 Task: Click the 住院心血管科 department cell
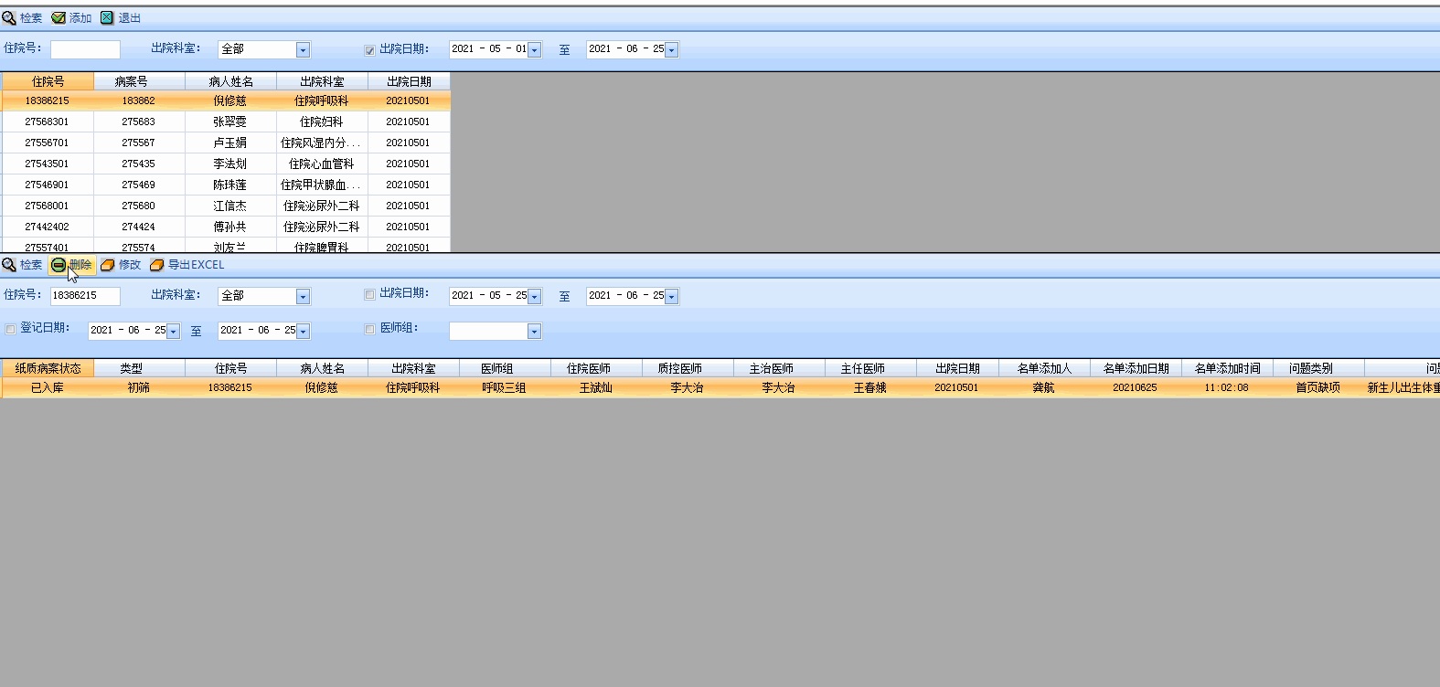pos(322,164)
